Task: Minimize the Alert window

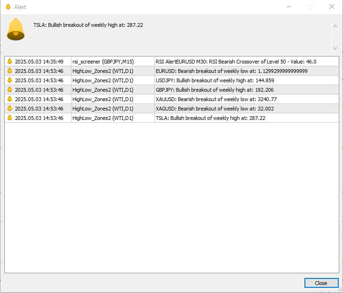Action: point(289,7)
